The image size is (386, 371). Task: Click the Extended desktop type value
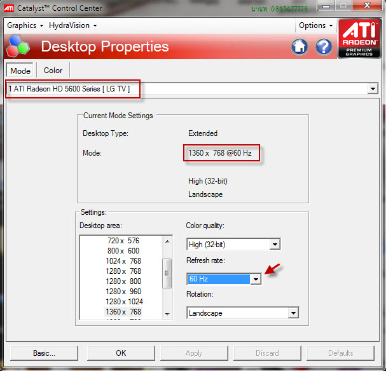click(x=203, y=133)
